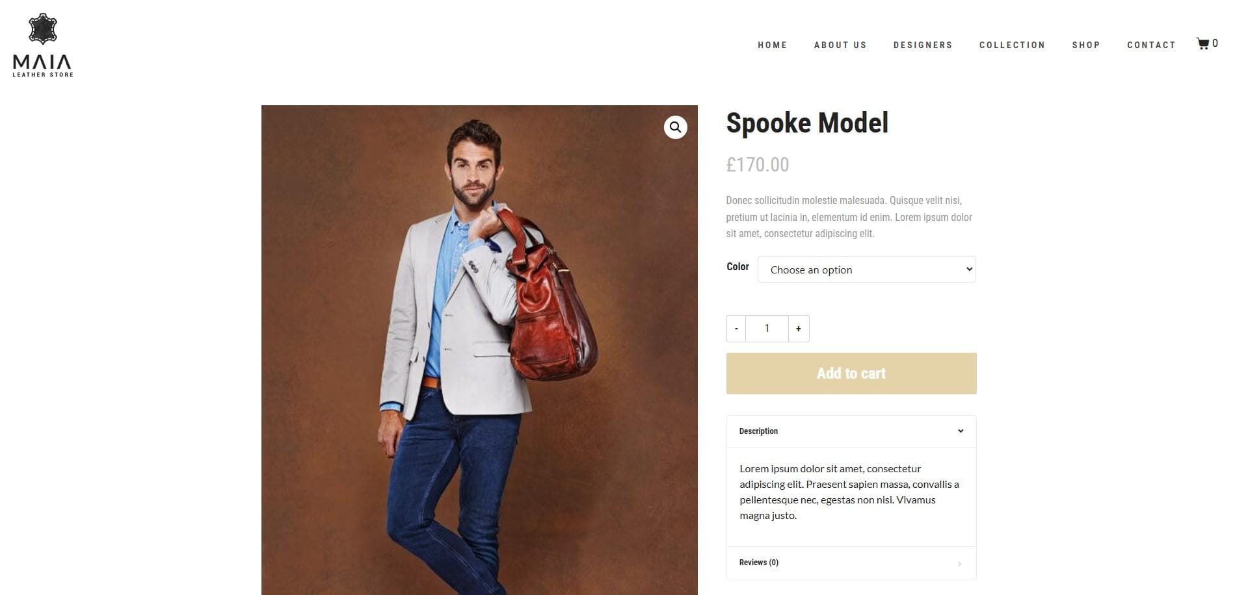This screenshot has width=1235, height=595.
Task: Click the Reviews arrow icon
Action: pos(959,563)
